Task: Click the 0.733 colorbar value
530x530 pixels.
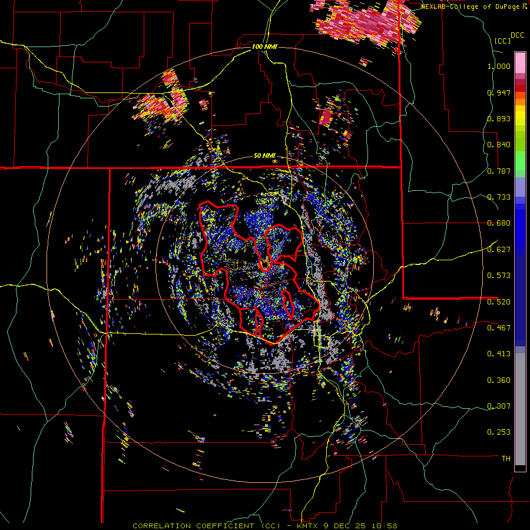Action: (x=499, y=197)
